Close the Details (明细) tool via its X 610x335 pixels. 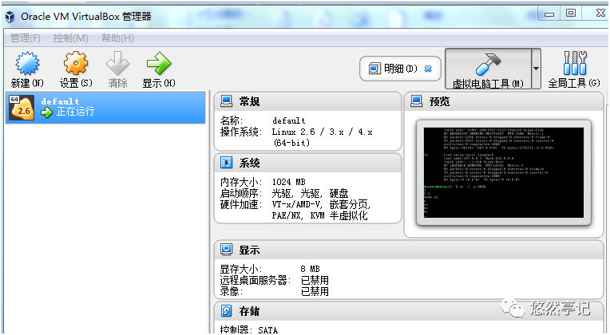428,69
